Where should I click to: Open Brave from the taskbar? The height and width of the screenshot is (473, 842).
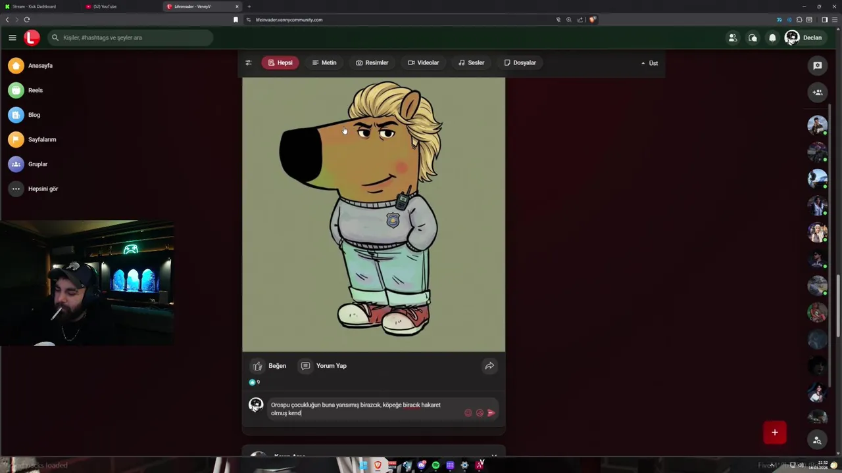click(378, 465)
